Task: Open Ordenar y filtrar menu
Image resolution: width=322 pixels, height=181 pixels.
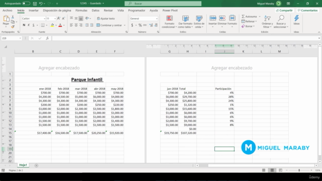Action: tap(267, 22)
